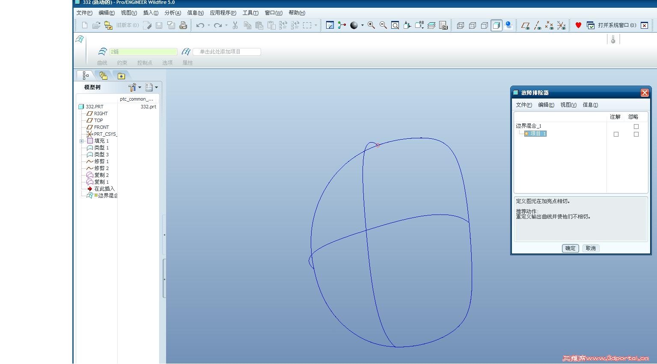Open the Layers icon in the toolbar
657x364 pixels.
(431, 25)
